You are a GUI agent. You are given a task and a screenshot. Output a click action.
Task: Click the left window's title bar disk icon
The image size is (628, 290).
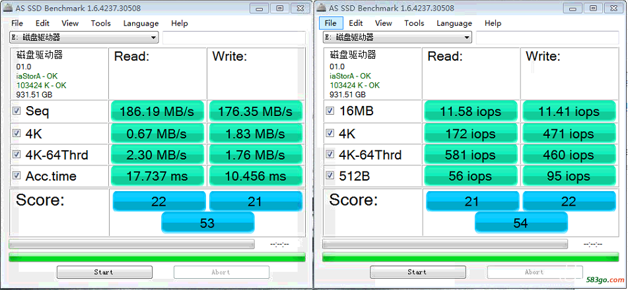[7, 8]
